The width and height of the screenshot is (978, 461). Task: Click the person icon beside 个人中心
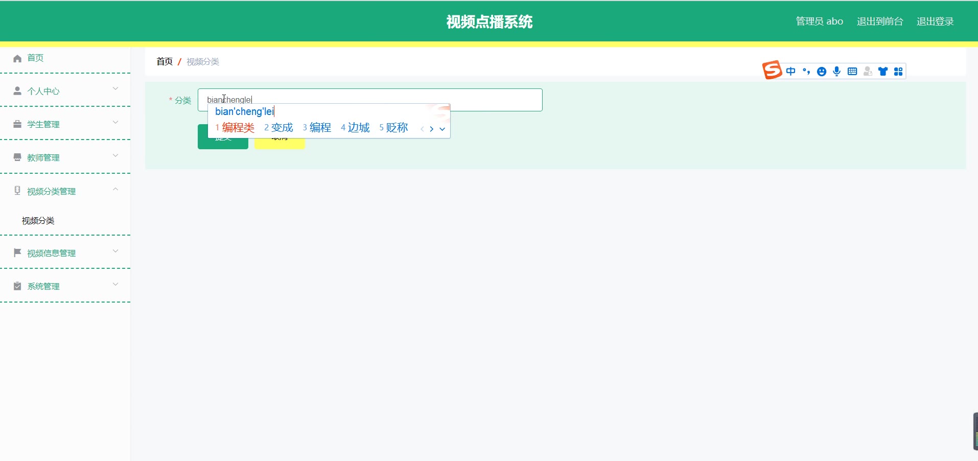[17, 91]
